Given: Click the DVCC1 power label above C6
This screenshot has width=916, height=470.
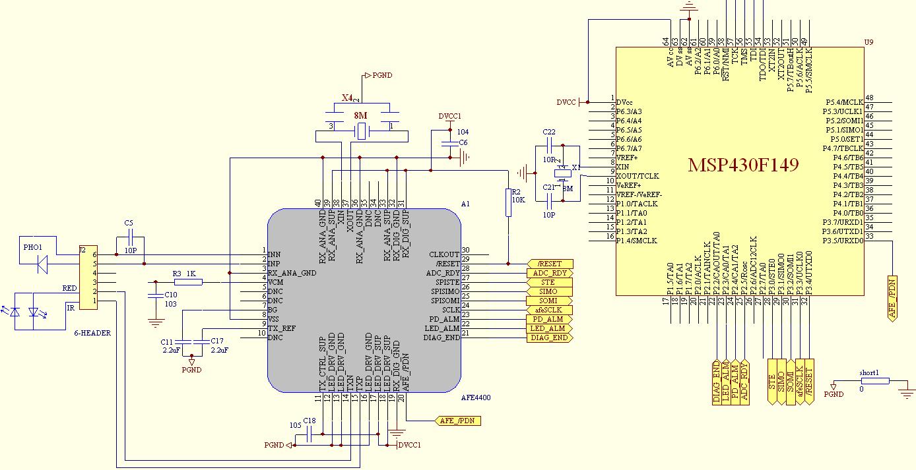Looking at the screenshot, I should coord(449,116).
